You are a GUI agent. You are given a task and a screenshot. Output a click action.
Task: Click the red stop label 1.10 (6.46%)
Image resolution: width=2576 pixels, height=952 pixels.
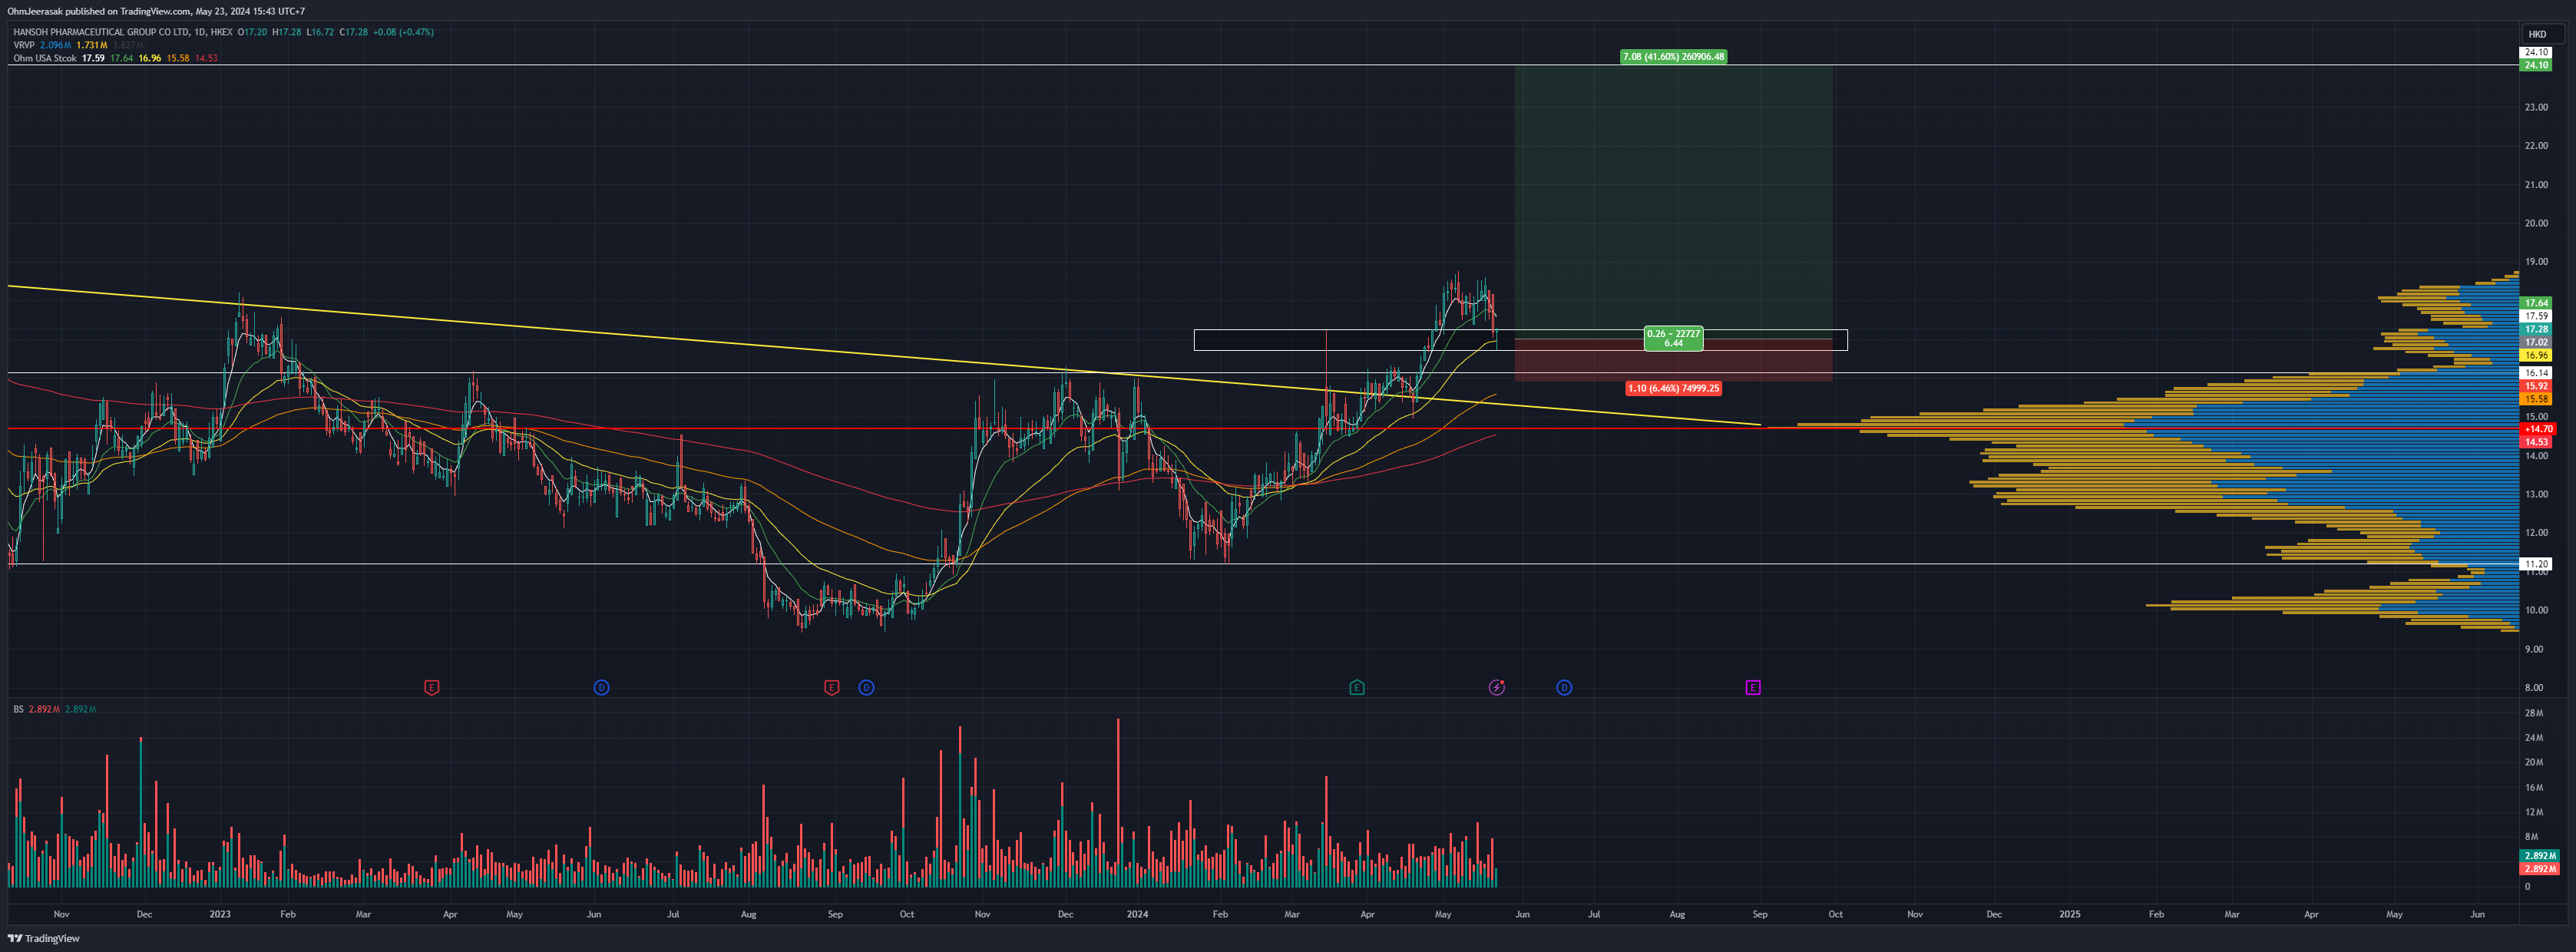[x=1673, y=388]
